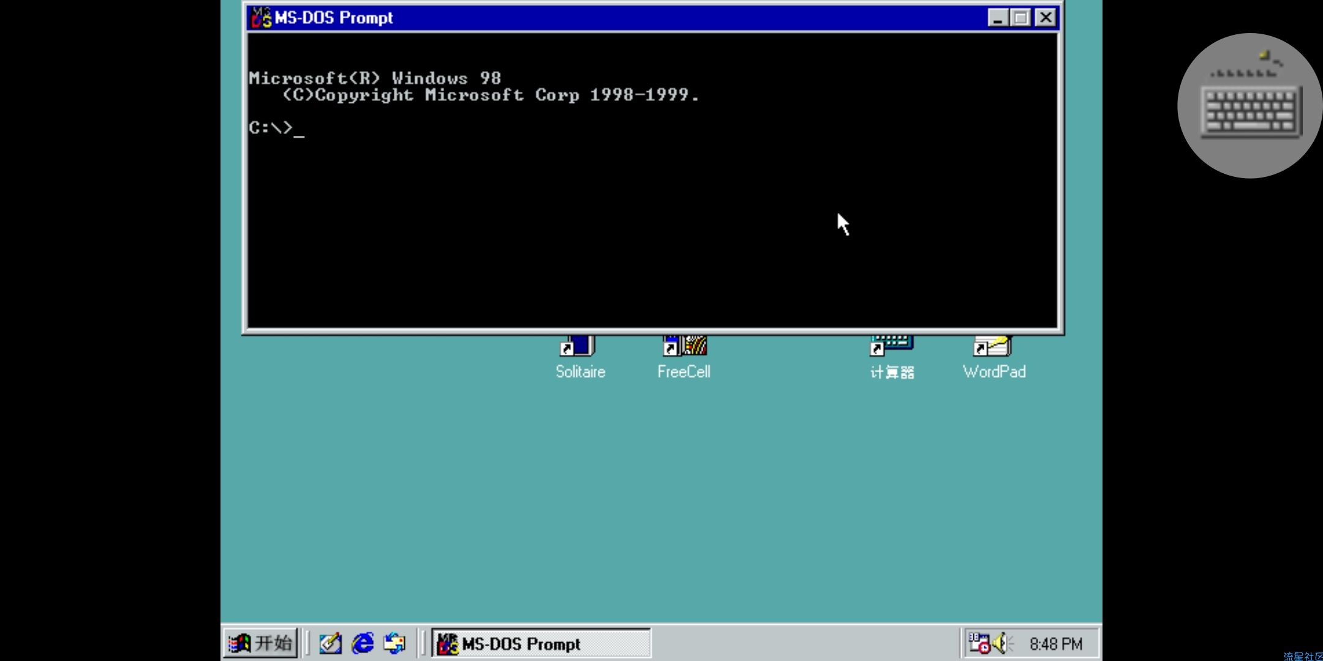Click the 开始 Start button

(x=260, y=643)
